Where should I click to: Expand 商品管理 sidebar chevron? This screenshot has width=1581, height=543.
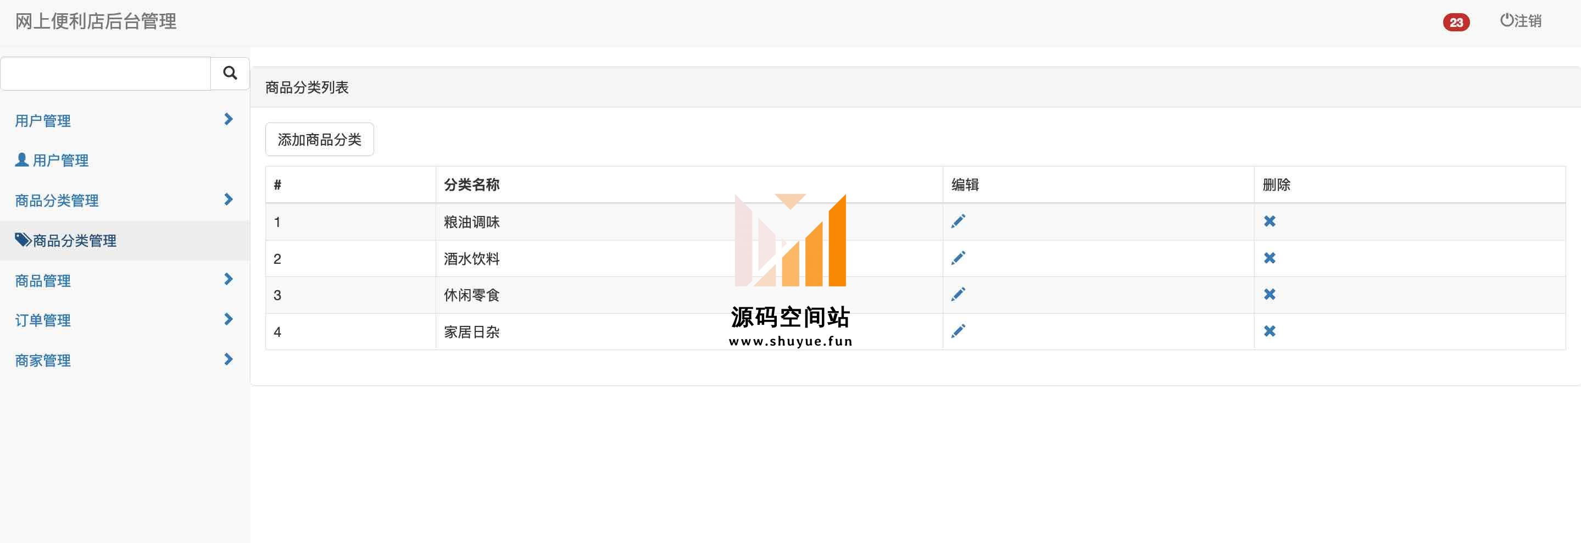click(x=229, y=279)
